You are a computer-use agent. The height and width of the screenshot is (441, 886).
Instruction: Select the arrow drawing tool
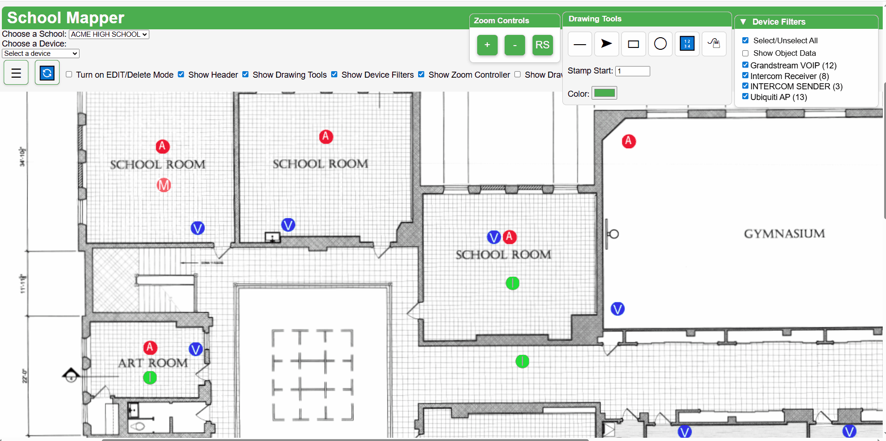click(606, 44)
